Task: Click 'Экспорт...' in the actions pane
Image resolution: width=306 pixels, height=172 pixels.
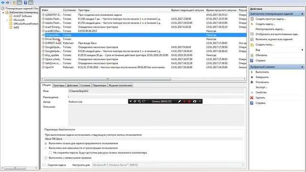Action: [262, 87]
